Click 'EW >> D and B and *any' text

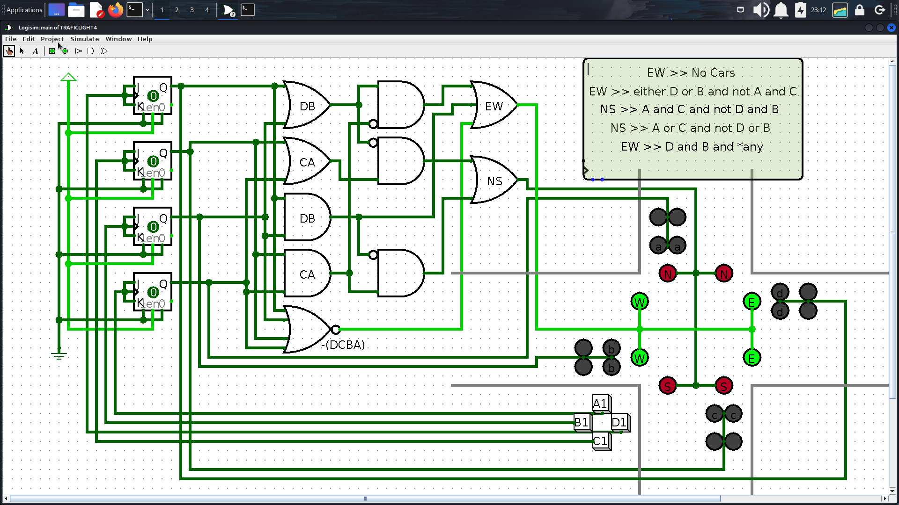pyautogui.click(x=692, y=146)
